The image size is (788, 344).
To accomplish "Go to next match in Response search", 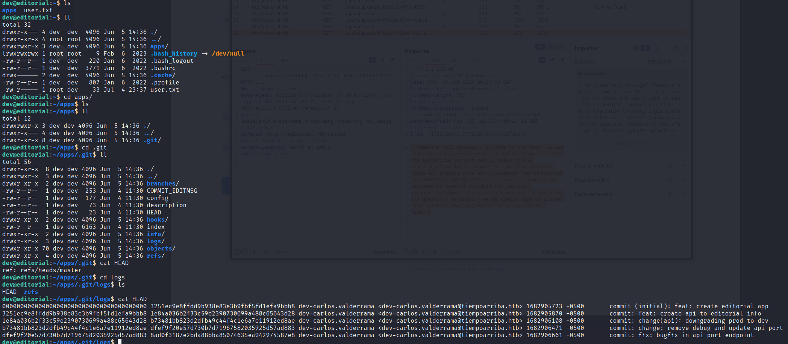I will tap(434, 252).
